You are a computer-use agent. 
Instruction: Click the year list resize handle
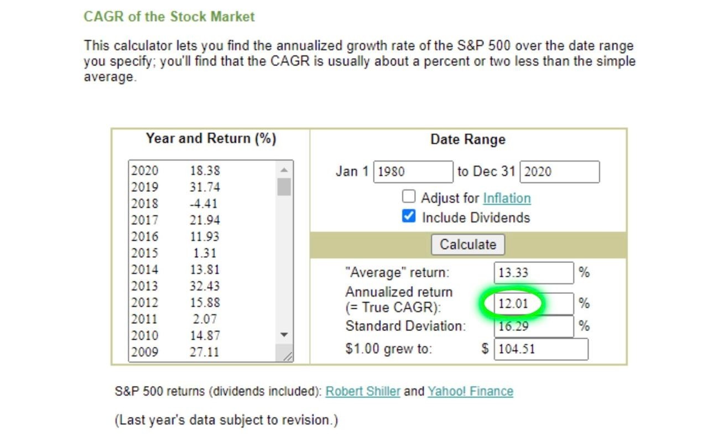pos(288,356)
